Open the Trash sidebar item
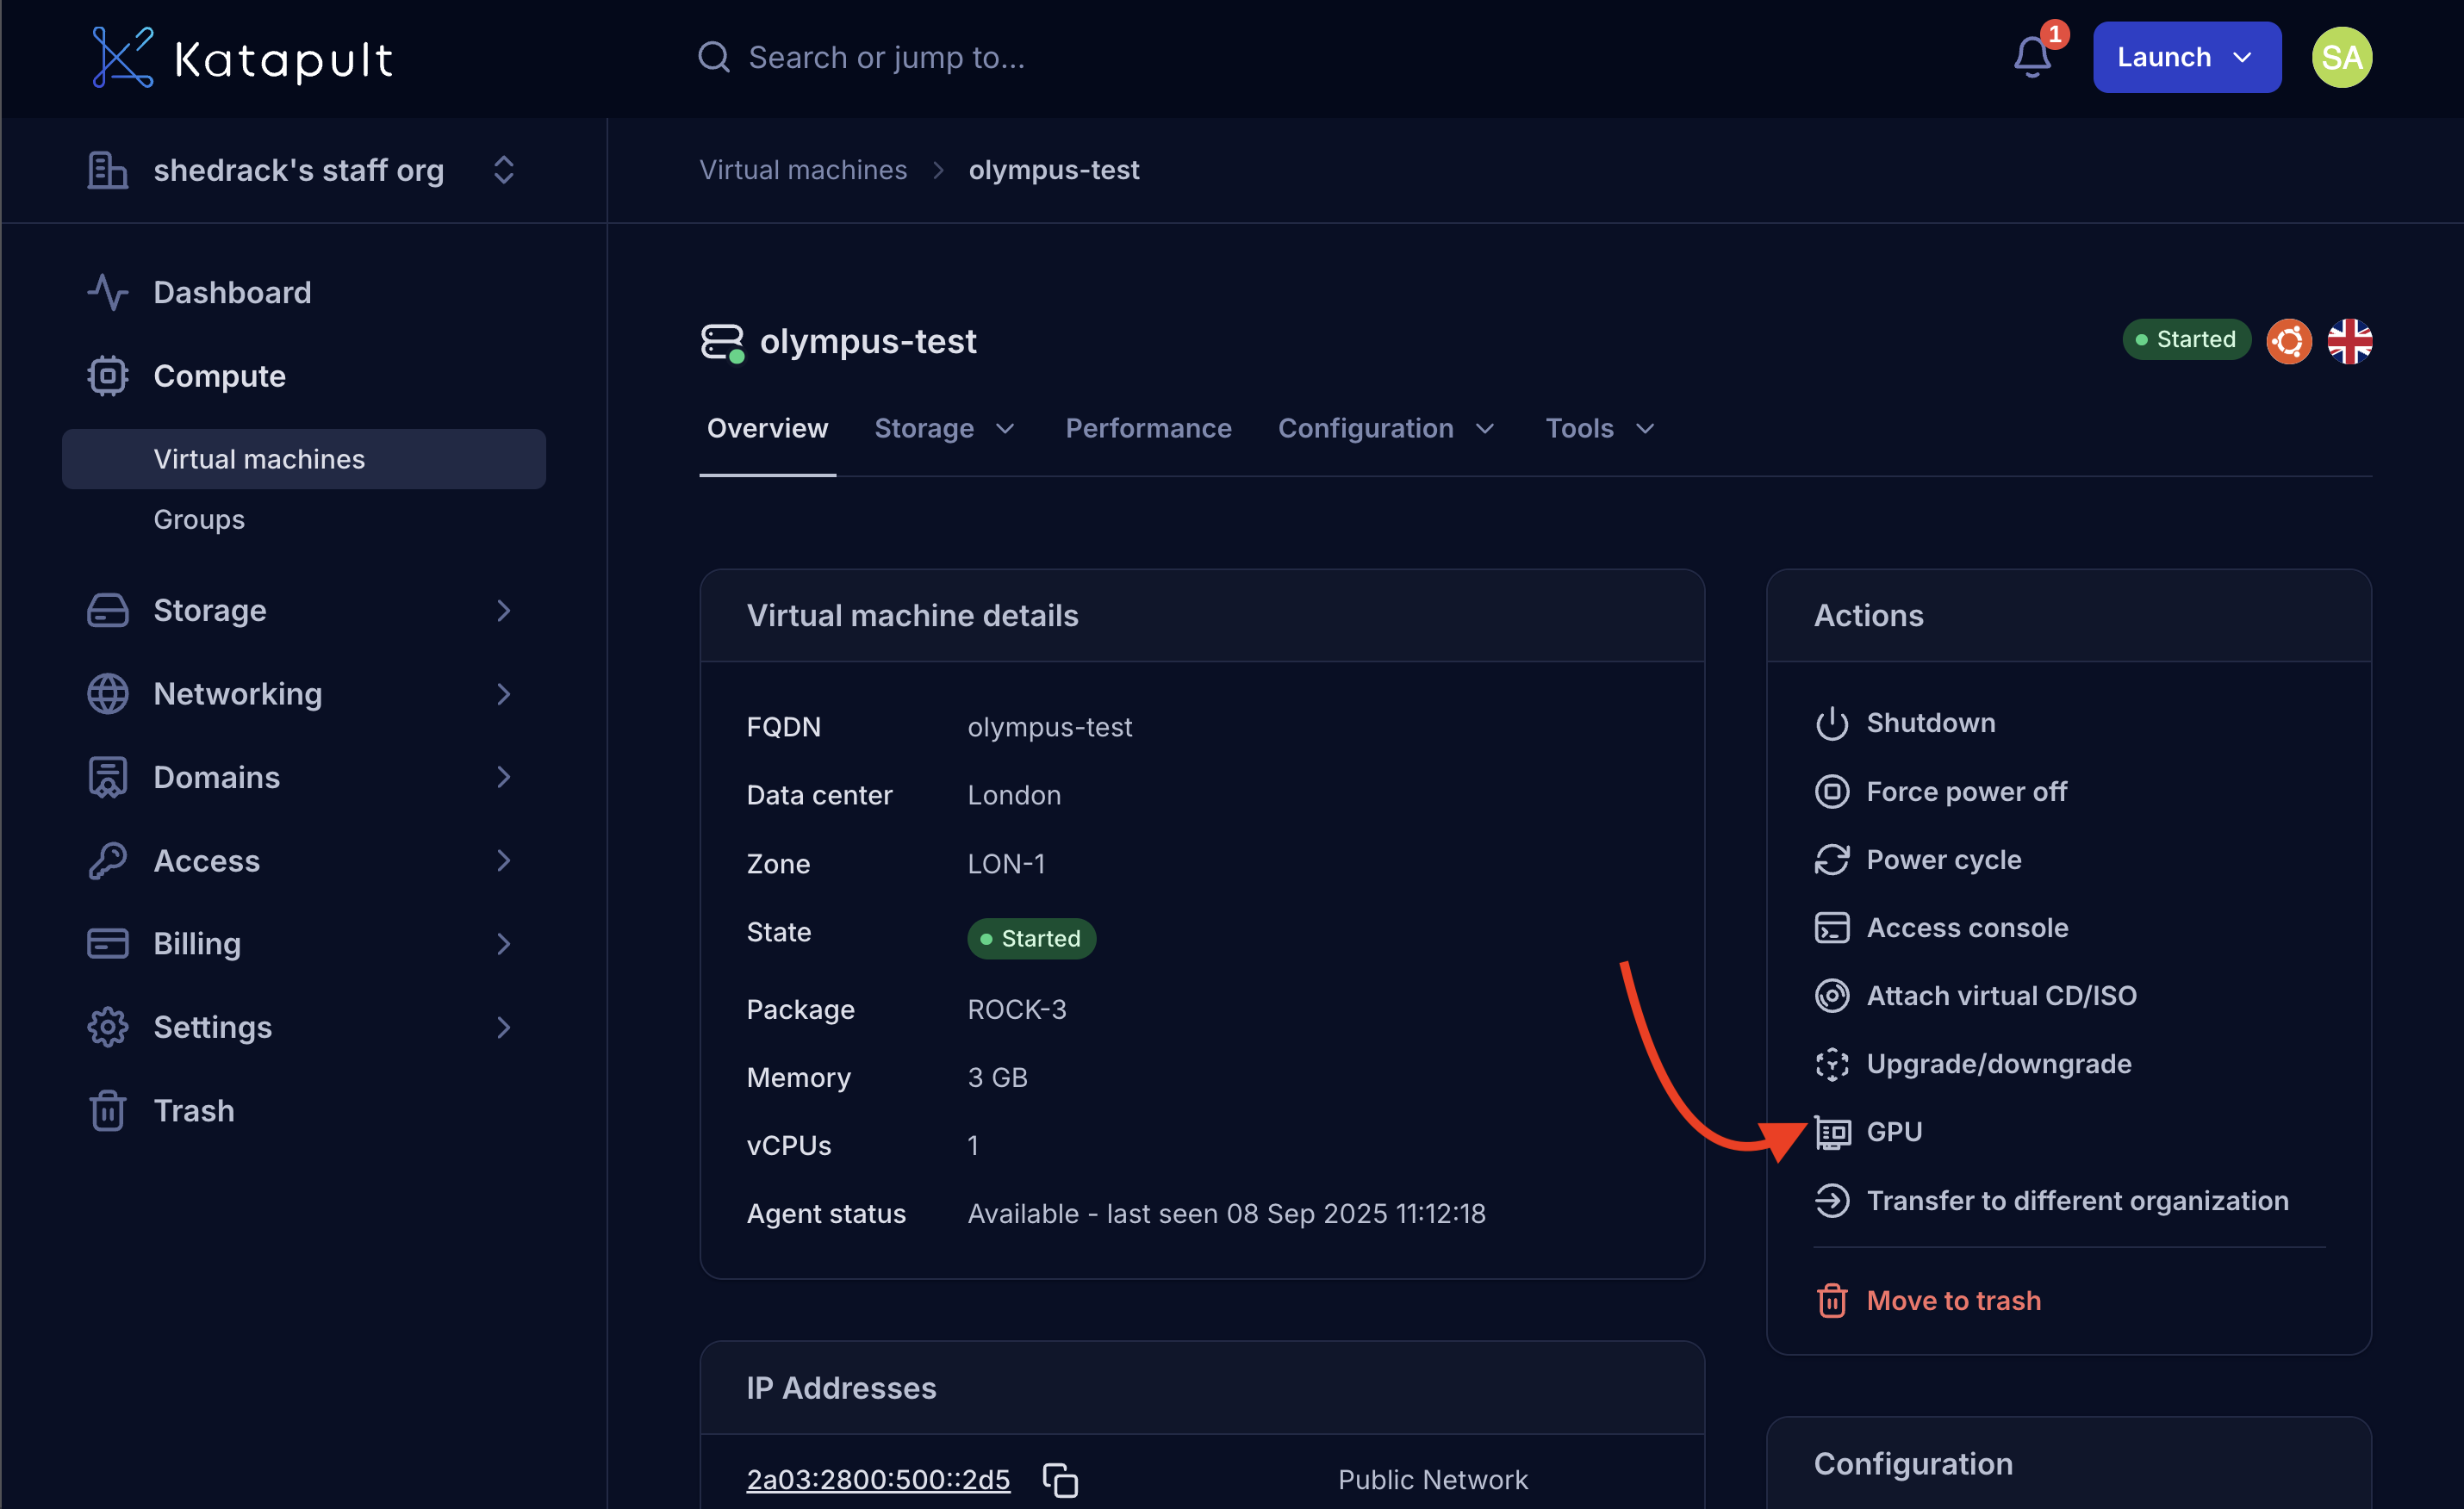2464x1509 pixels. pos(194,1110)
